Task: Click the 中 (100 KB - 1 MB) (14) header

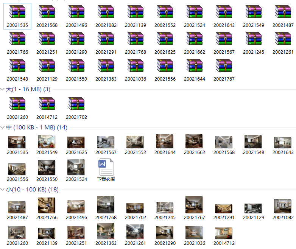Action: pos(37,128)
